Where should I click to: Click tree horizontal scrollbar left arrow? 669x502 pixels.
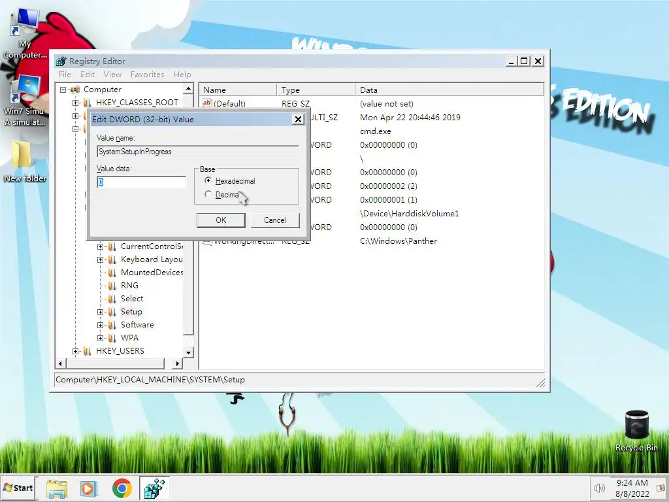pyautogui.click(x=61, y=363)
